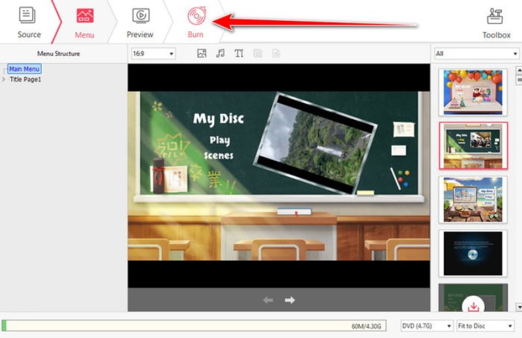Screen dimensions: 522x338
Task: Open the Fit to Disc dropdown
Action: coord(484,326)
